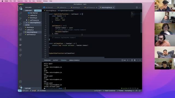The height and width of the screenshot is (98, 175).
Task: Open the Selection menu in the menu bar
Action: 20,1
